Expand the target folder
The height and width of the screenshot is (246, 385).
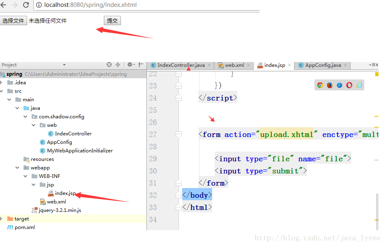tap(2, 219)
